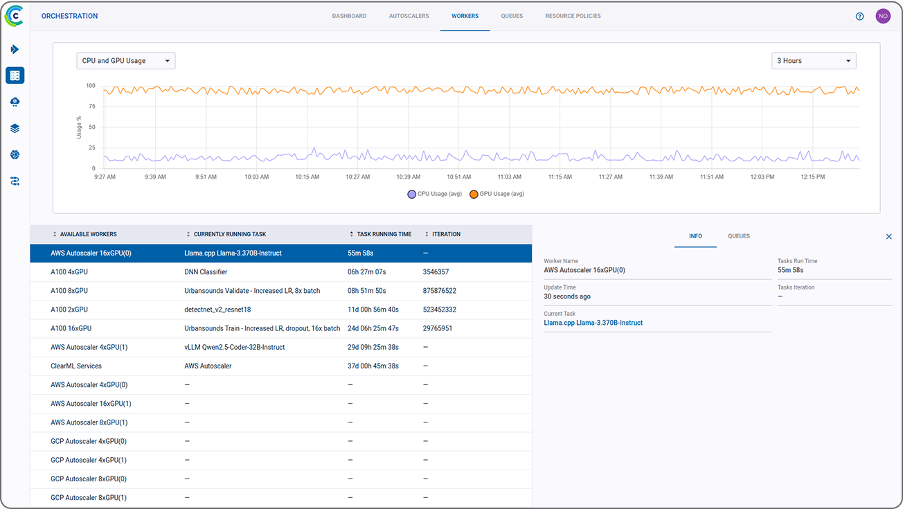Open the AUTOSCALERS section
Screen dimensions: 903x509
409,16
